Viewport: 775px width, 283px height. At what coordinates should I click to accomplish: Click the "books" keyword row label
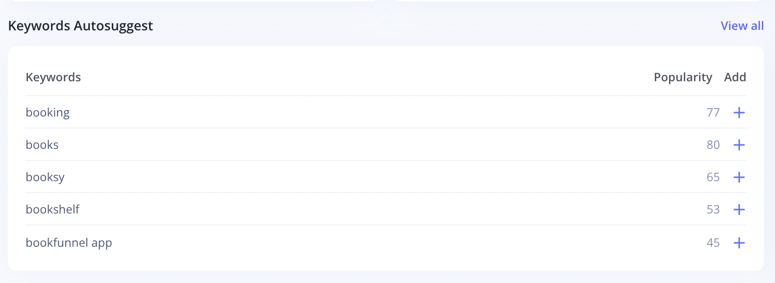(x=42, y=145)
